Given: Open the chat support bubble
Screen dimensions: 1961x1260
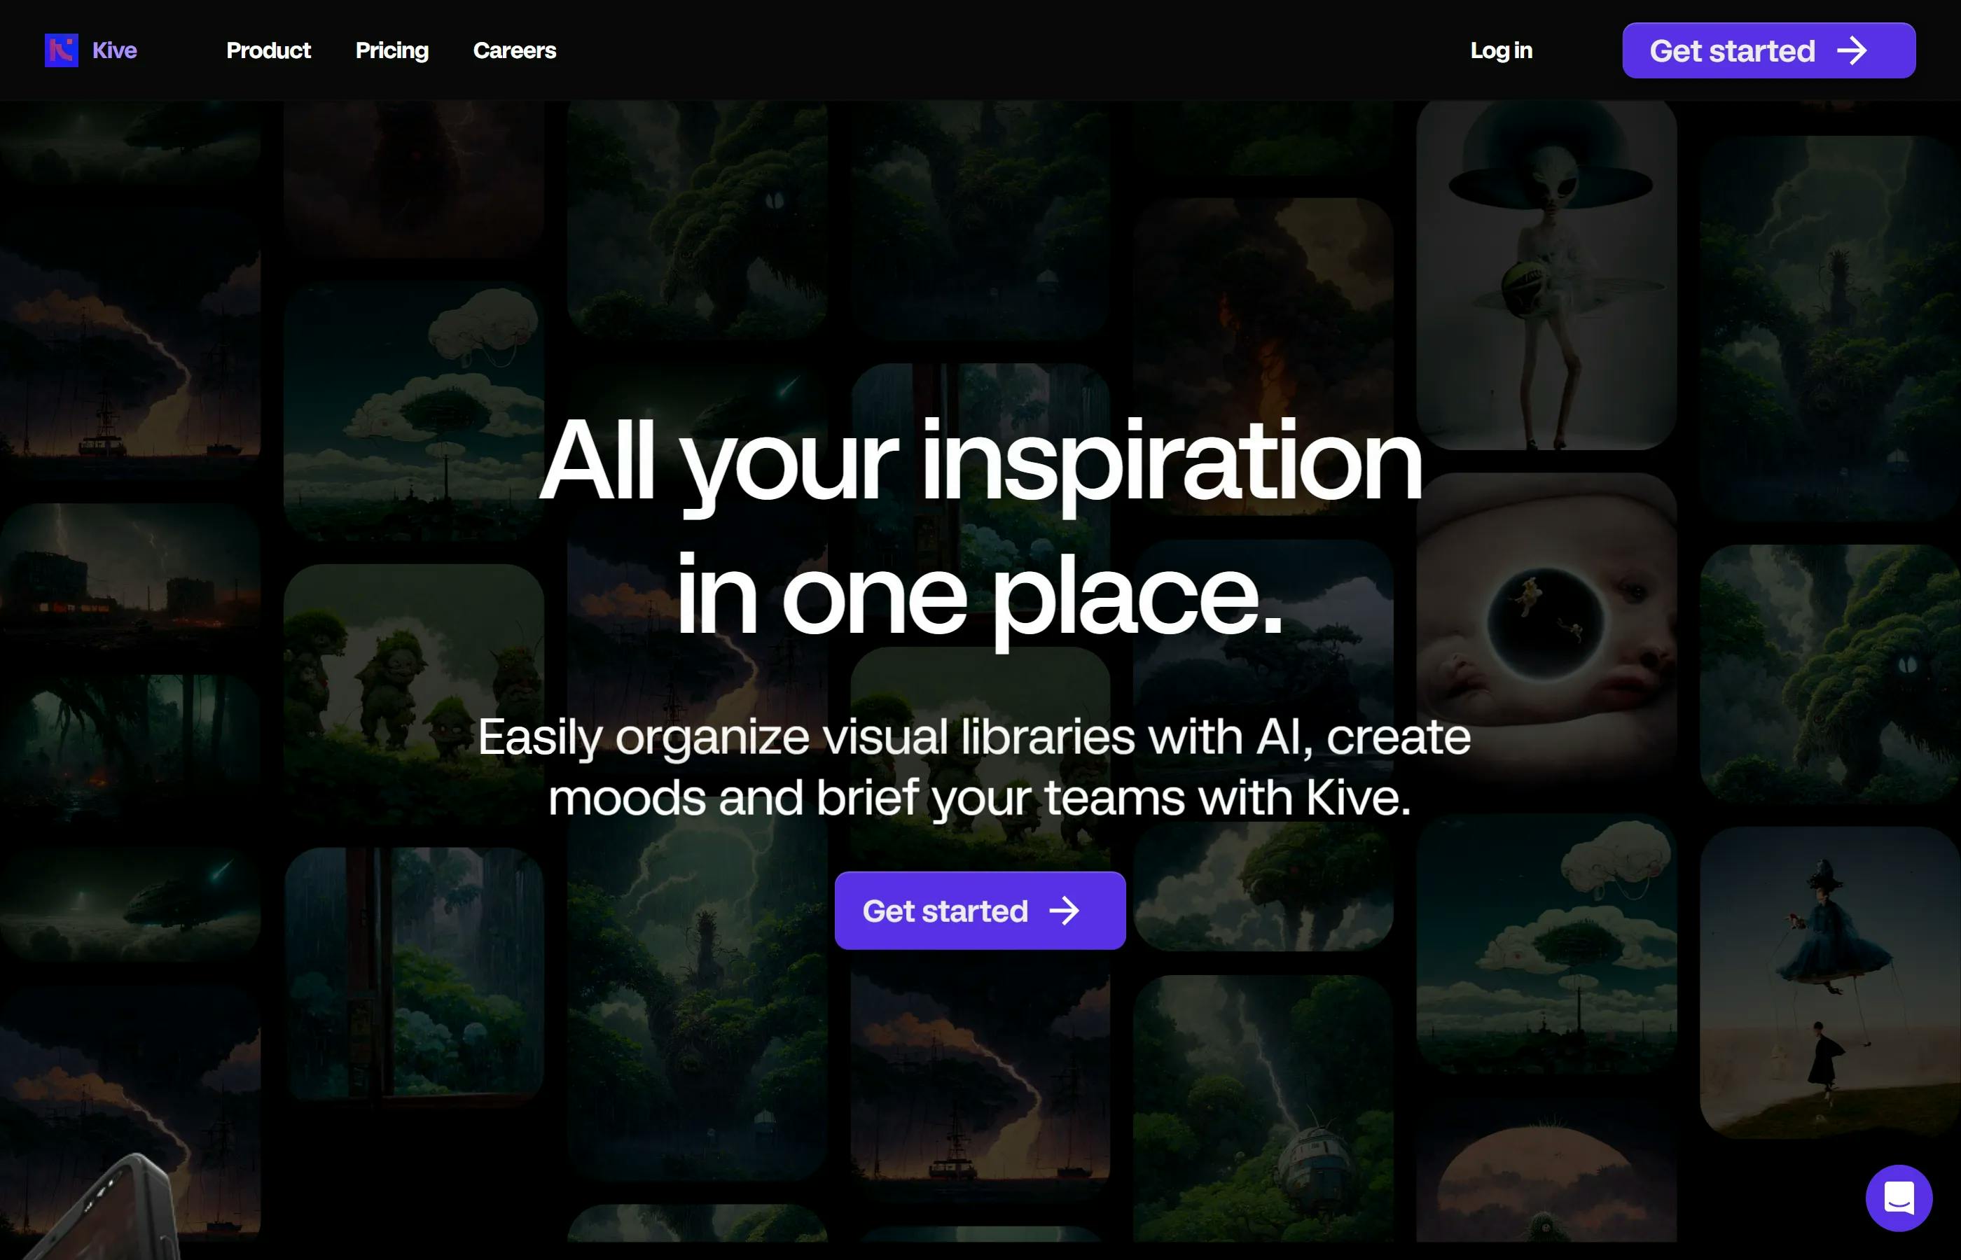Looking at the screenshot, I should pos(1899,1198).
